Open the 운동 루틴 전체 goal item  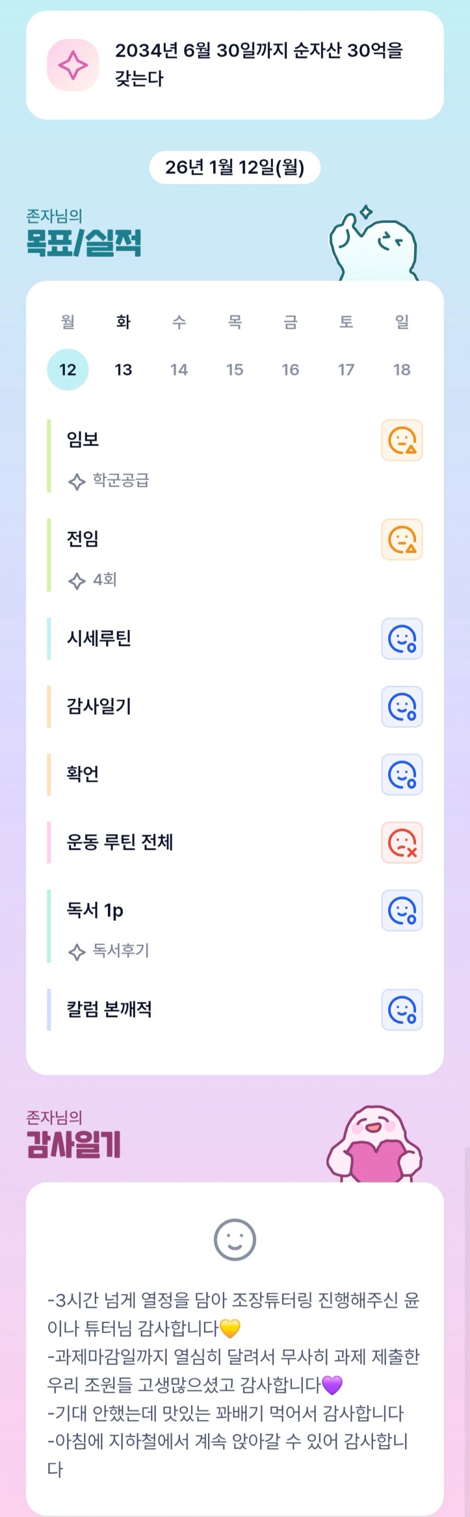click(x=120, y=843)
